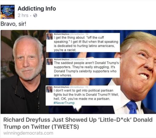Click the '2 hrs' post timestamp
The image size is (156, 138).
click(23, 15)
